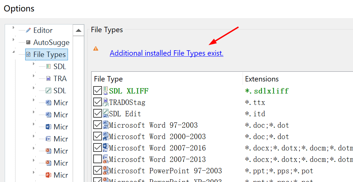The width and height of the screenshot is (353, 182).
Task: Click the *.sdlxliff extension cell
Action: (x=267, y=91)
